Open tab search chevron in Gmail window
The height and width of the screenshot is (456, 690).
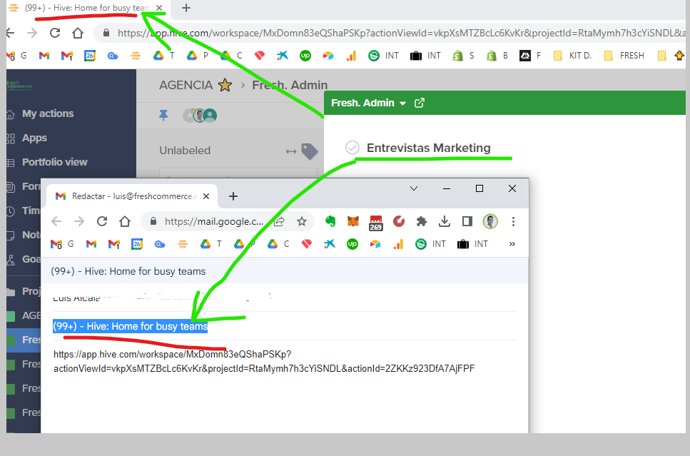point(414,188)
